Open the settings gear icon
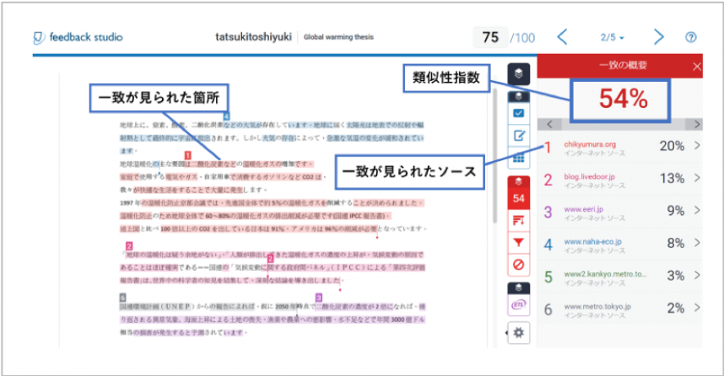724x376 pixels. 519,333
